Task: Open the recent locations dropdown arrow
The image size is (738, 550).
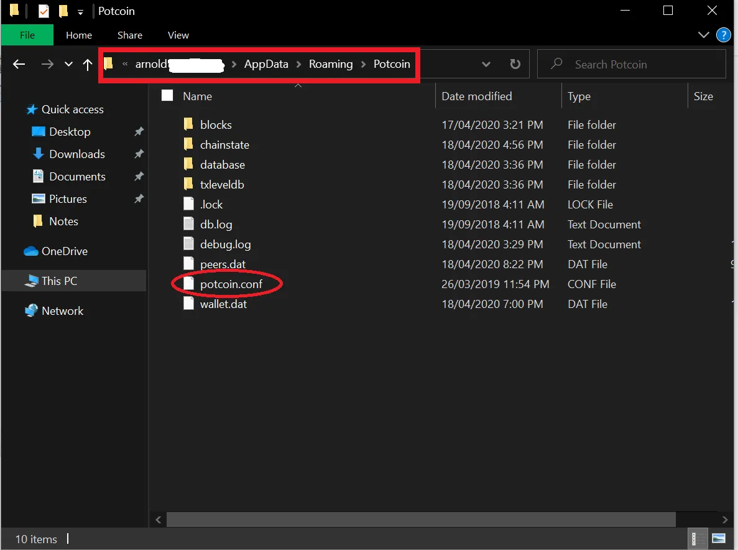Action: 69,64
